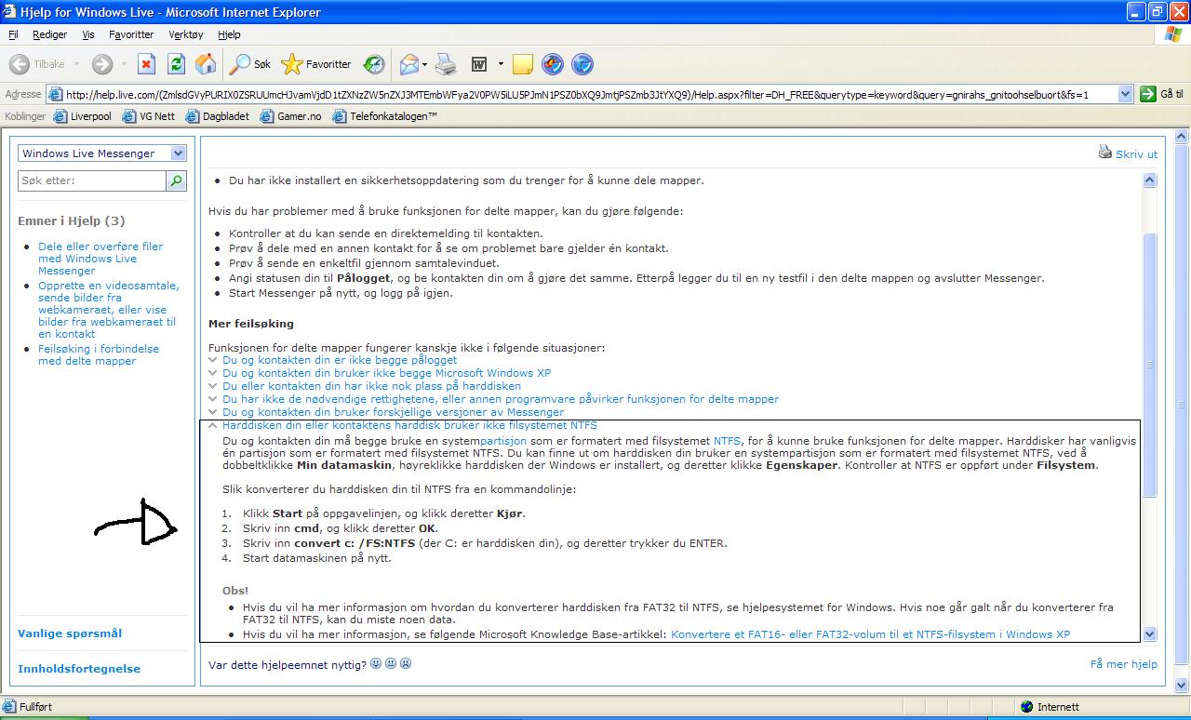Open the Word edit icon dropdown arrow
This screenshot has height=720, width=1191.
[x=501, y=64]
